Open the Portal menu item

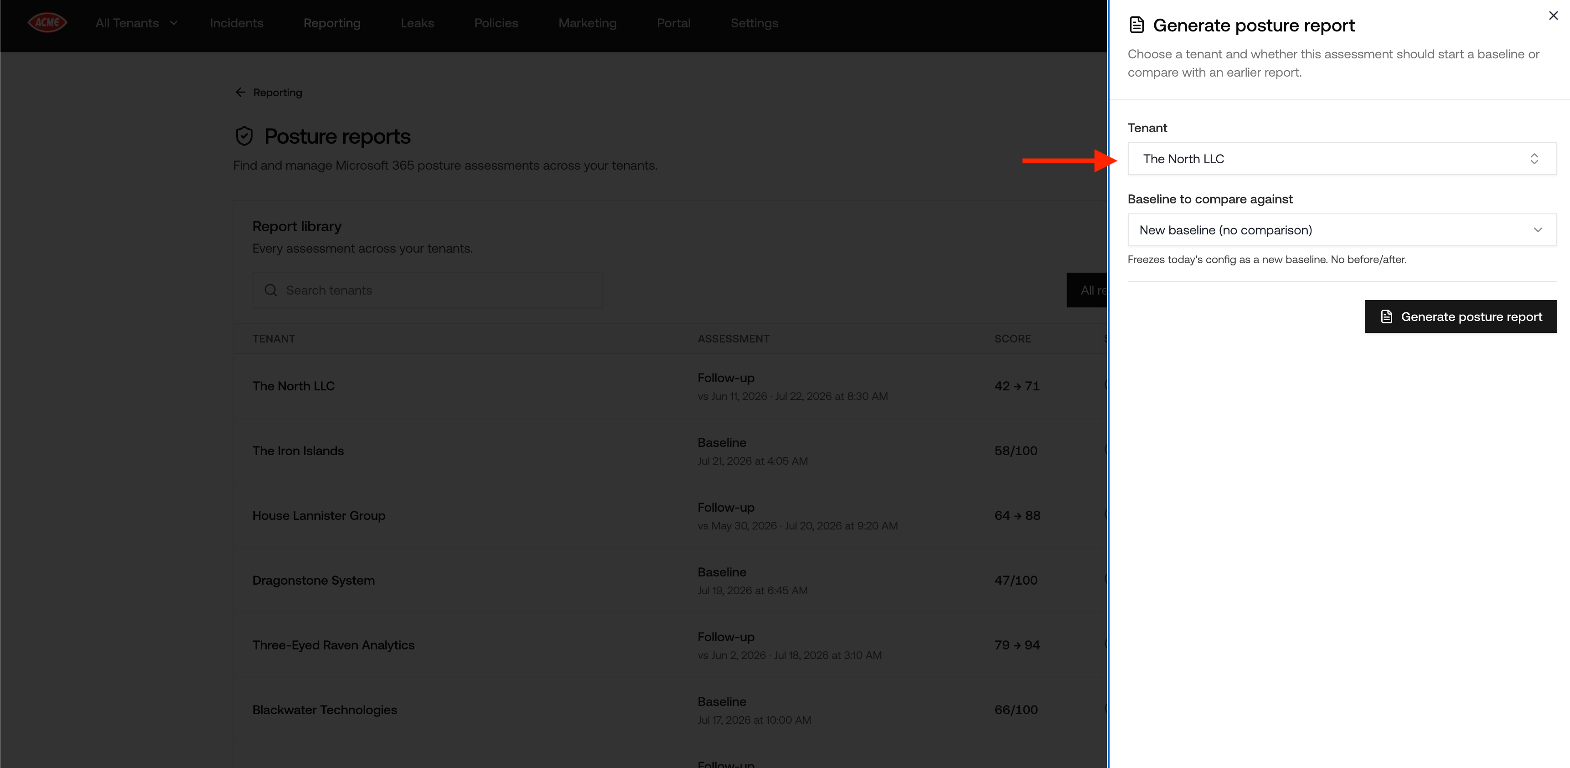point(673,23)
